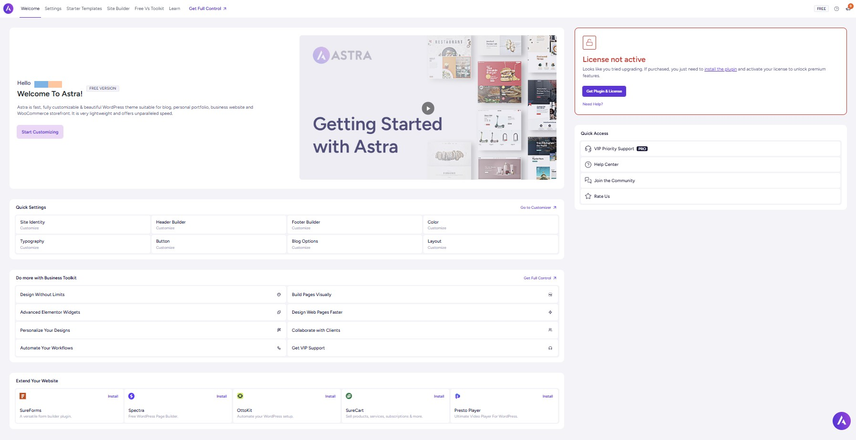This screenshot has height=440, width=856.
Task: Click the Astra logo in video banner
Action: pyautogui.click(x=342, y=55)
